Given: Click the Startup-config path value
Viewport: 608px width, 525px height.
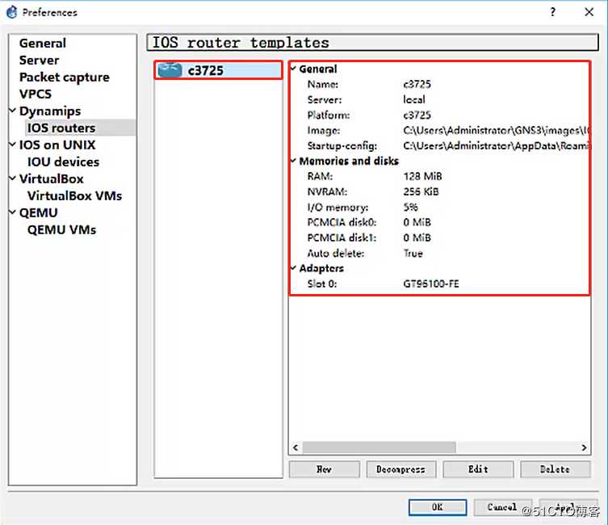Looking at the screenshot, I should 496,146.
